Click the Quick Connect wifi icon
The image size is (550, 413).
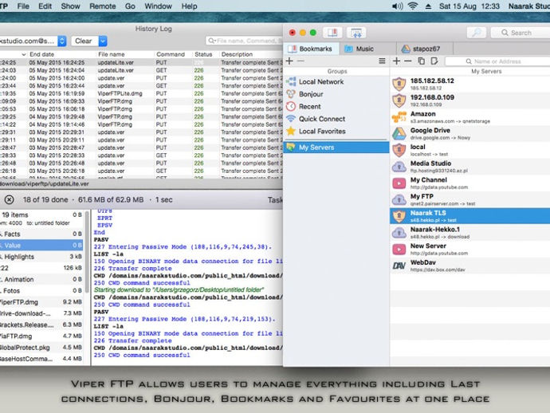(291, 119)
